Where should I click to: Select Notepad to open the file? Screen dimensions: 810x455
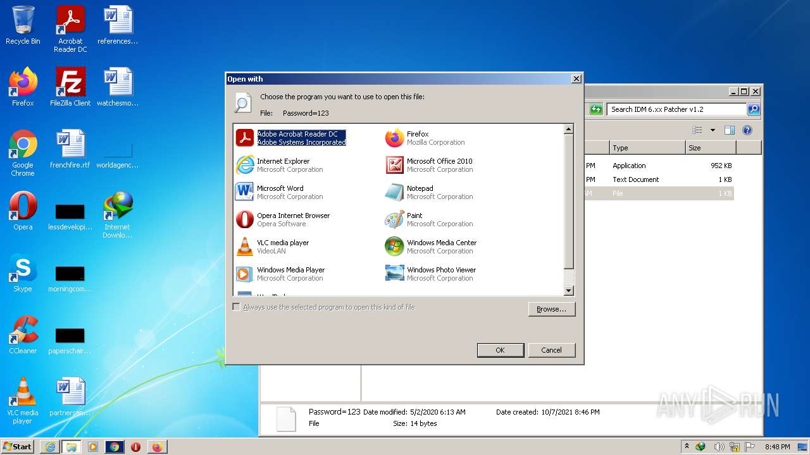(x=429, y=192)
